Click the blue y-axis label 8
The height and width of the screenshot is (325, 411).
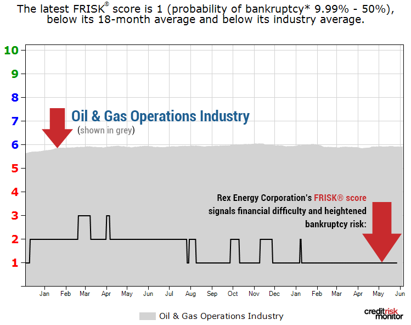coord(15,98)
